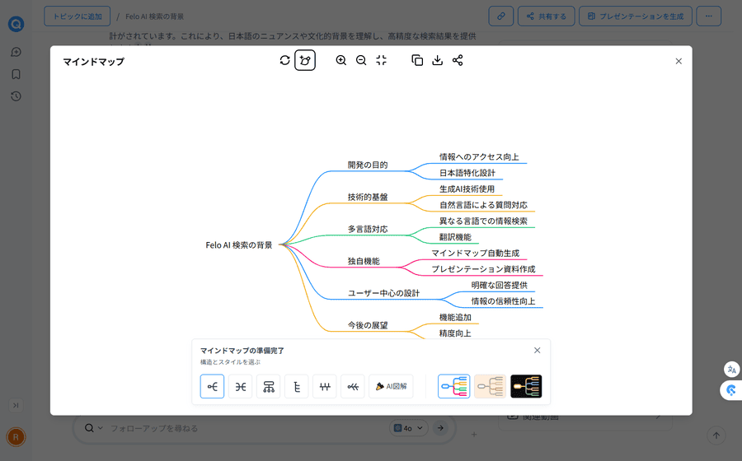Click the copy link icon button

pyautogui.click(x=501, y=16)
